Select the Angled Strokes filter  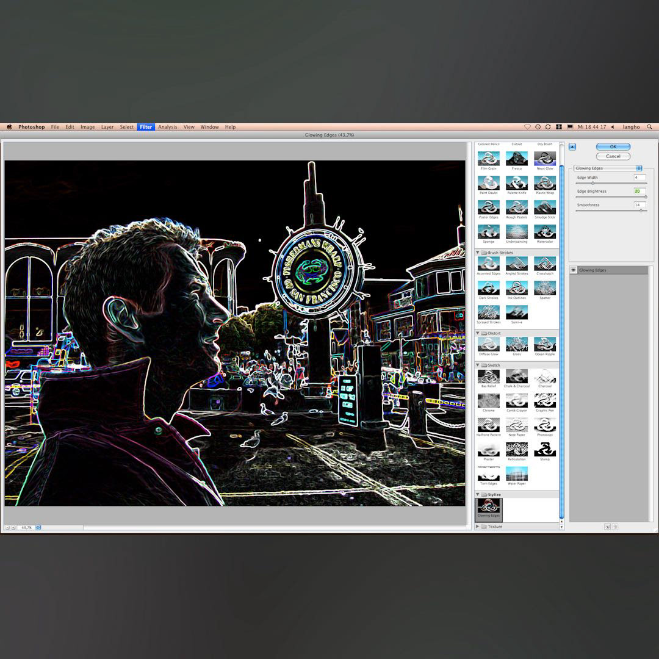pyautogui.click(x=517, y=264)
